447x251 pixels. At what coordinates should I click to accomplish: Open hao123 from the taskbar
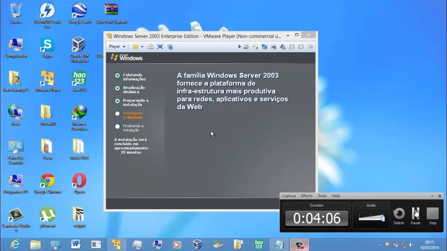(259, 244)
